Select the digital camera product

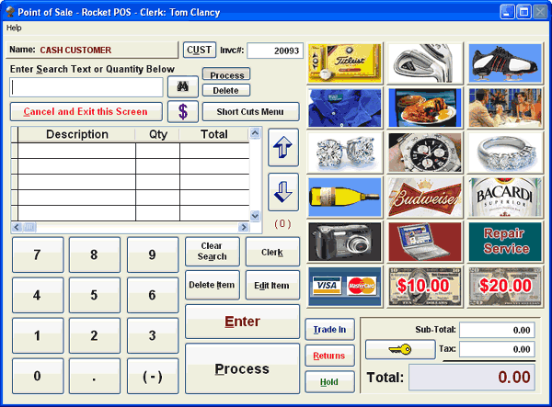point(345,242)
